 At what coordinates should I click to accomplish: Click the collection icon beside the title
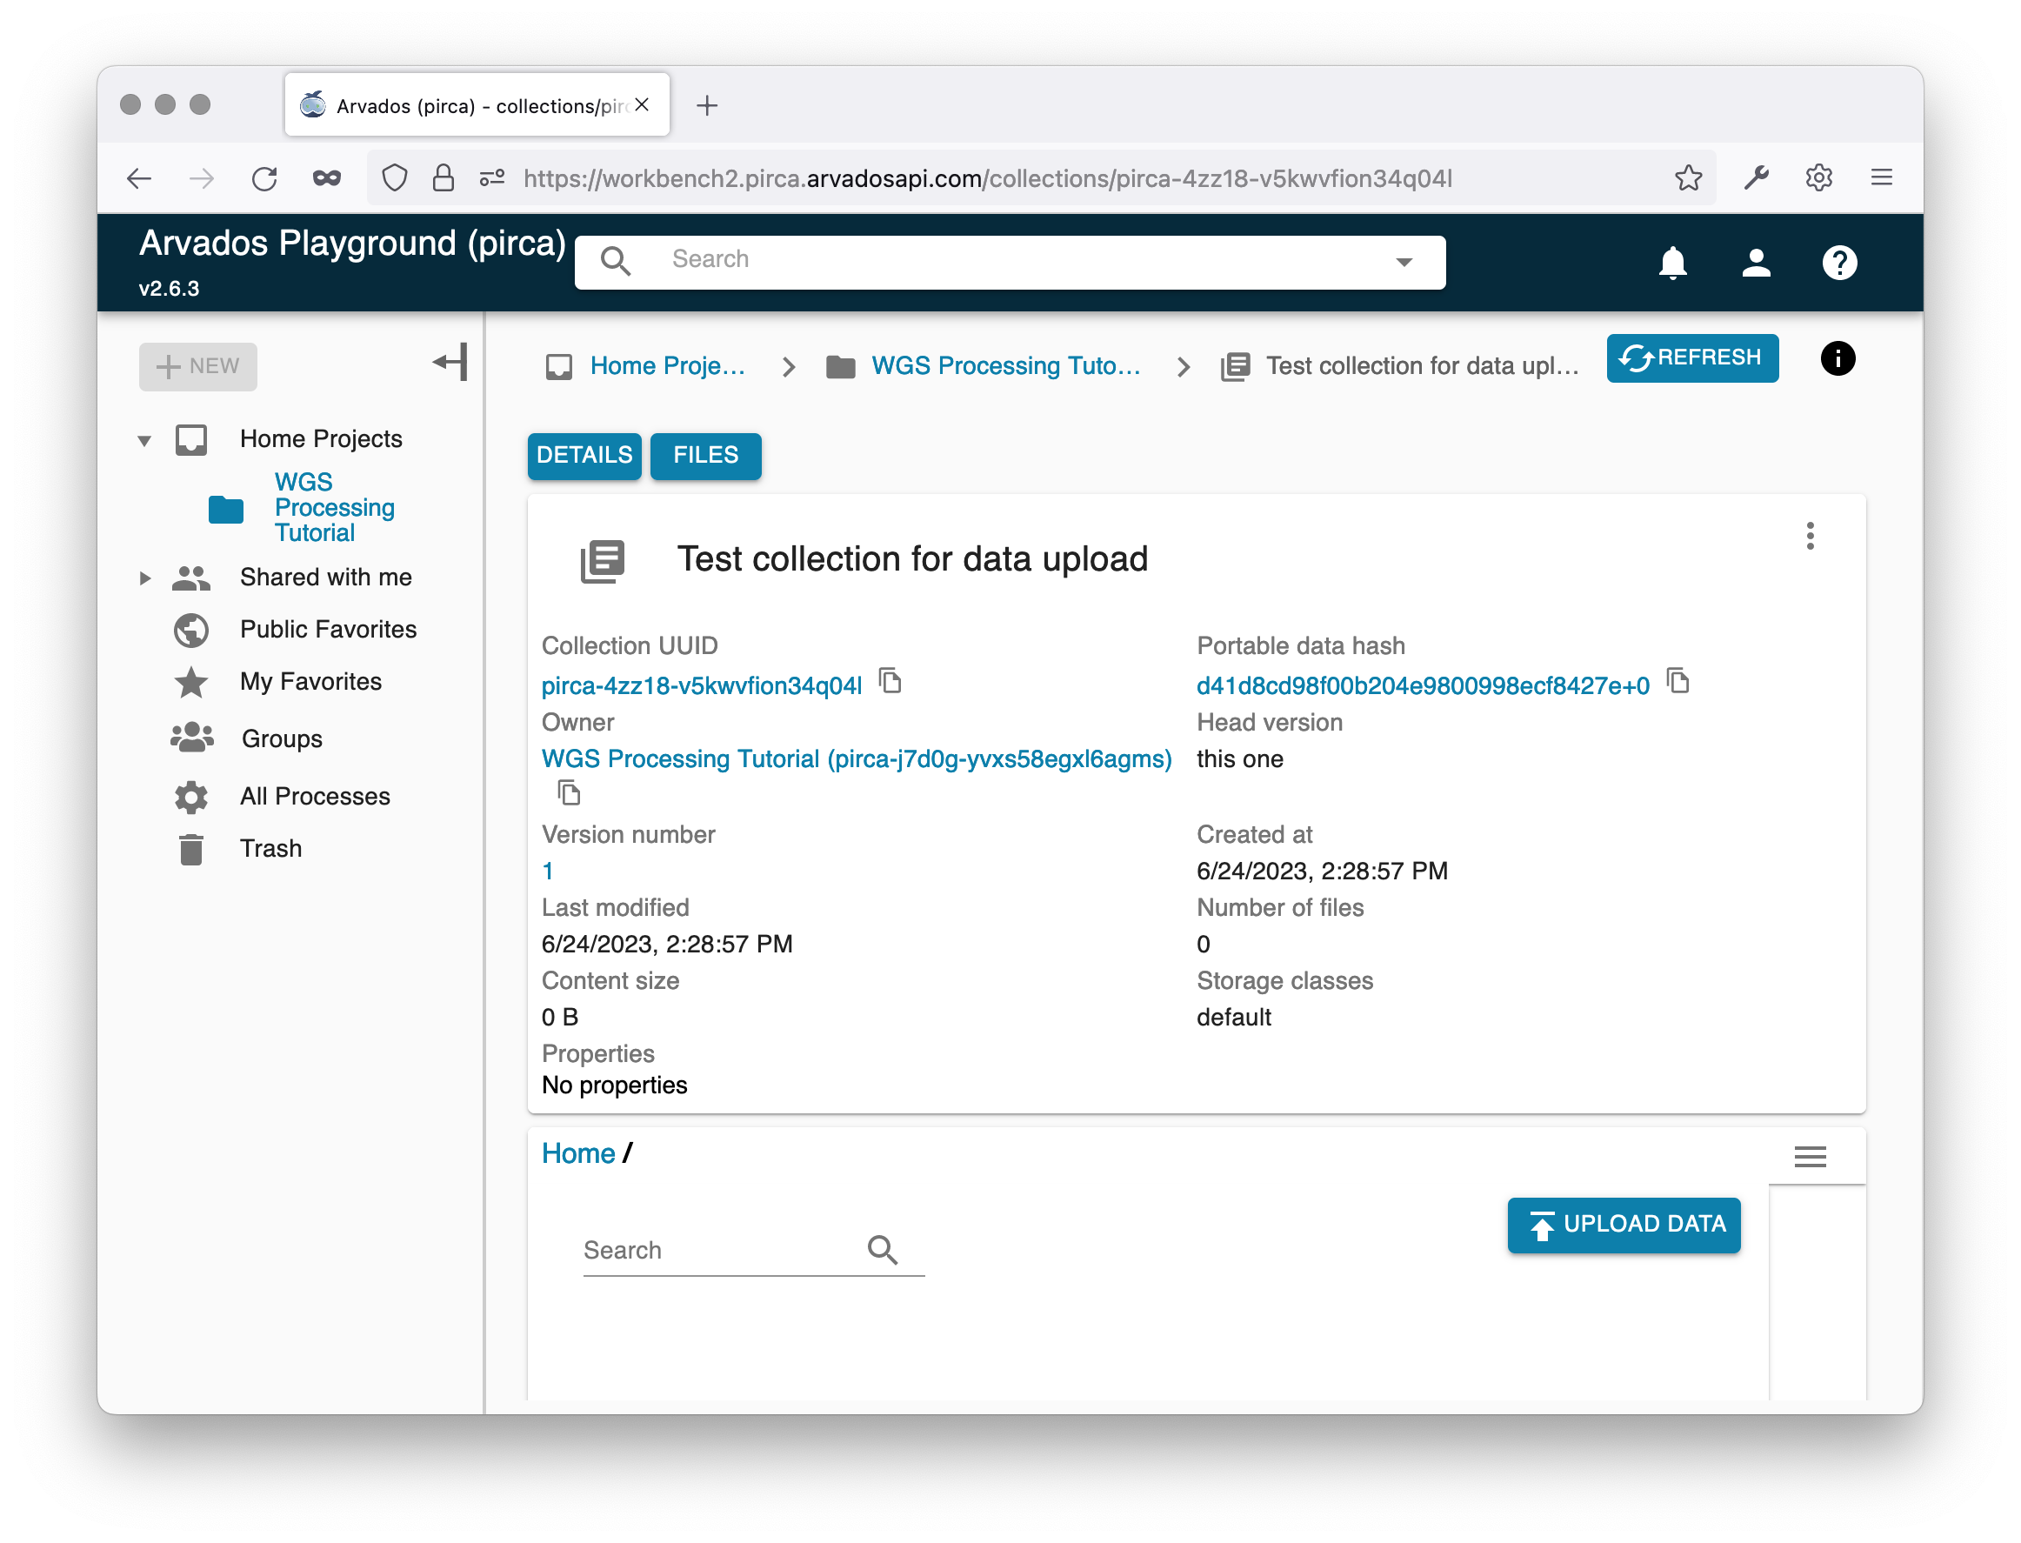click(602, 560)
